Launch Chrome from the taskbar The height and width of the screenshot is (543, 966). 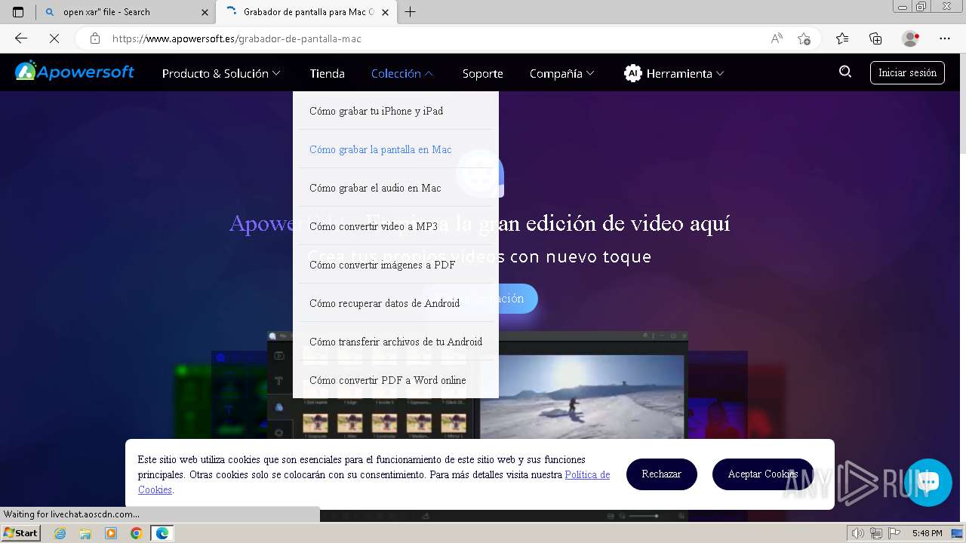136,533
